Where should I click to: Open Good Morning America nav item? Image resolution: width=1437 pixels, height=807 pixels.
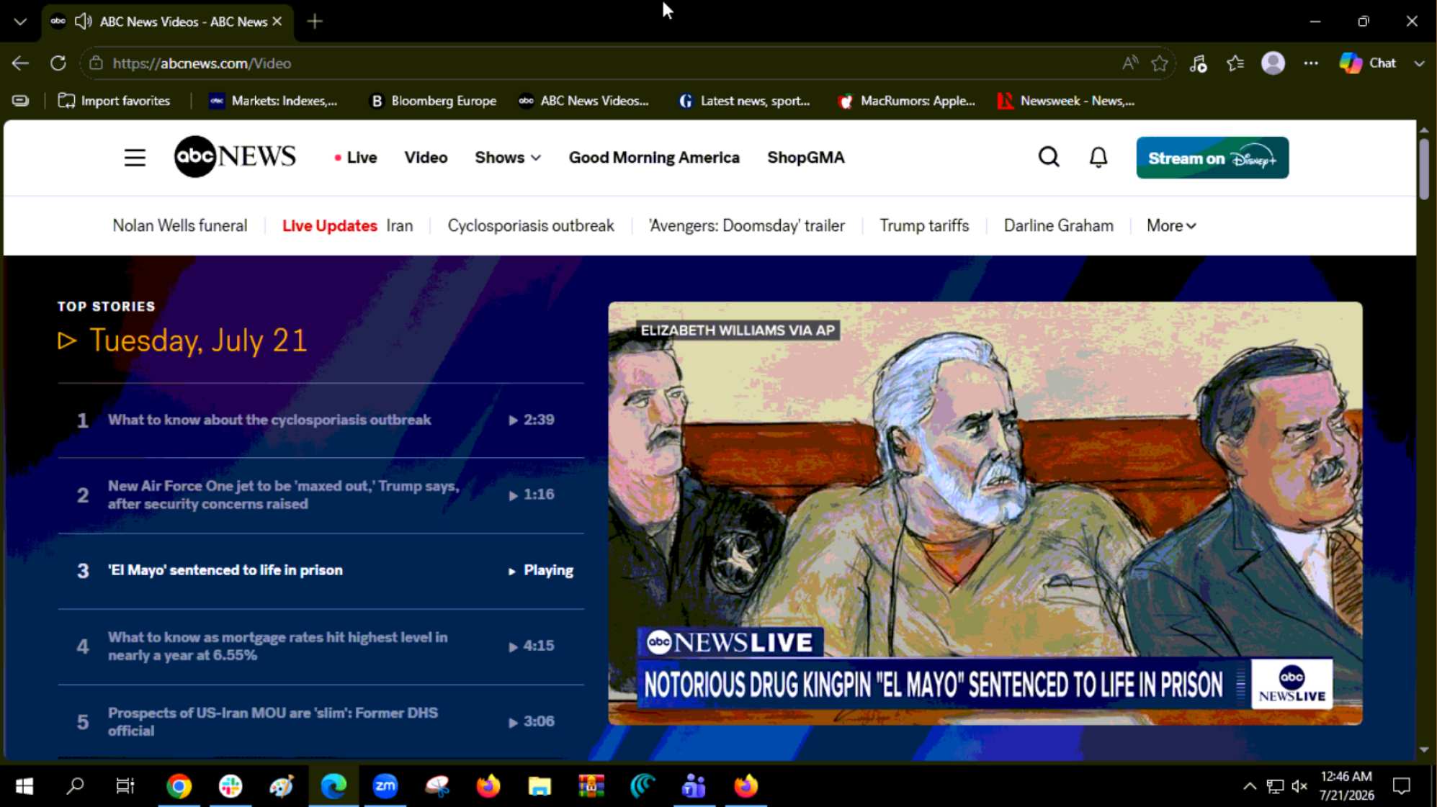(x=654, y=158)
